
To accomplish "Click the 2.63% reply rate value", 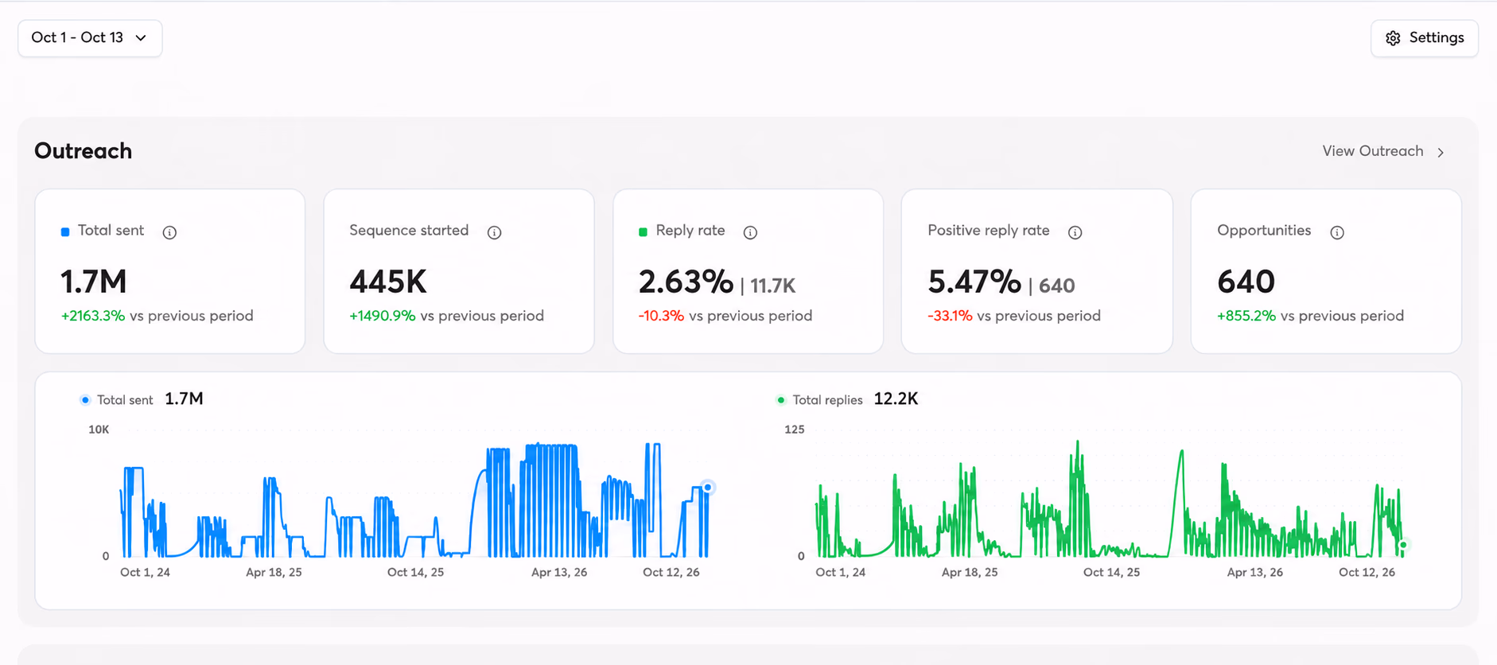I will coord(686,282).
